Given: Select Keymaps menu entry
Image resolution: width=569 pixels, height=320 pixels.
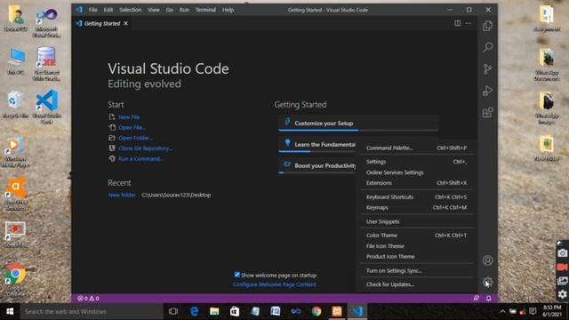Looking at the screenshot, I should [x=416, y=207].
